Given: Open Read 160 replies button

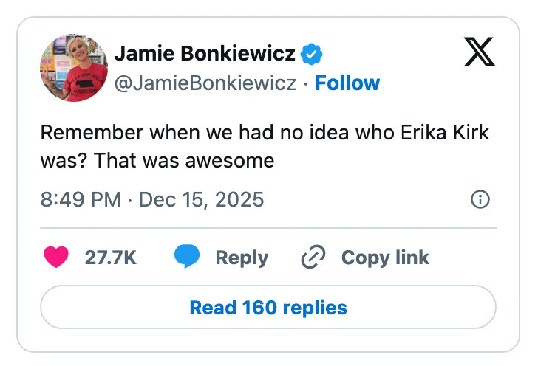Looking at the screenshot, I should pos(268,307).
